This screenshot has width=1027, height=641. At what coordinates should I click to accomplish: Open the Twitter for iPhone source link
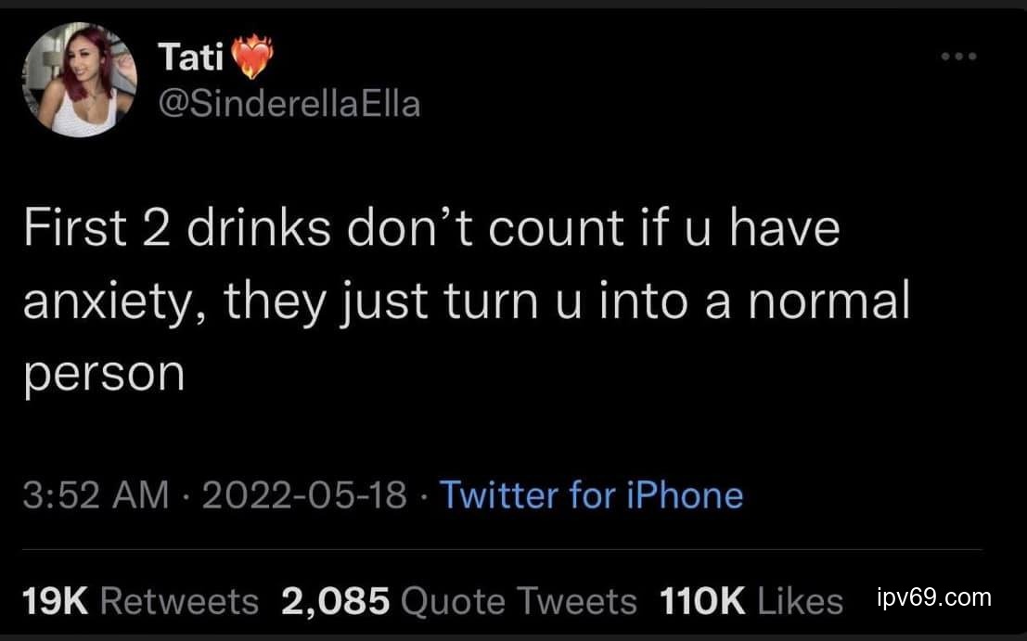[591, 495]
